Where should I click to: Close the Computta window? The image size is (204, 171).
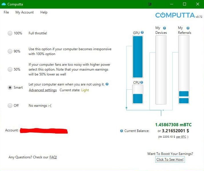[198, 4]
